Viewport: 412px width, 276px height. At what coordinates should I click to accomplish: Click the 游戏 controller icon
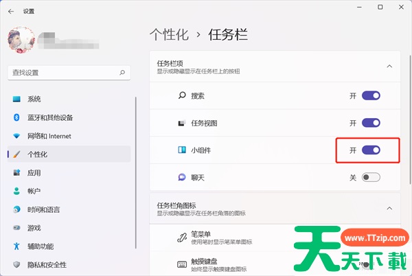(x=16, y=228)
